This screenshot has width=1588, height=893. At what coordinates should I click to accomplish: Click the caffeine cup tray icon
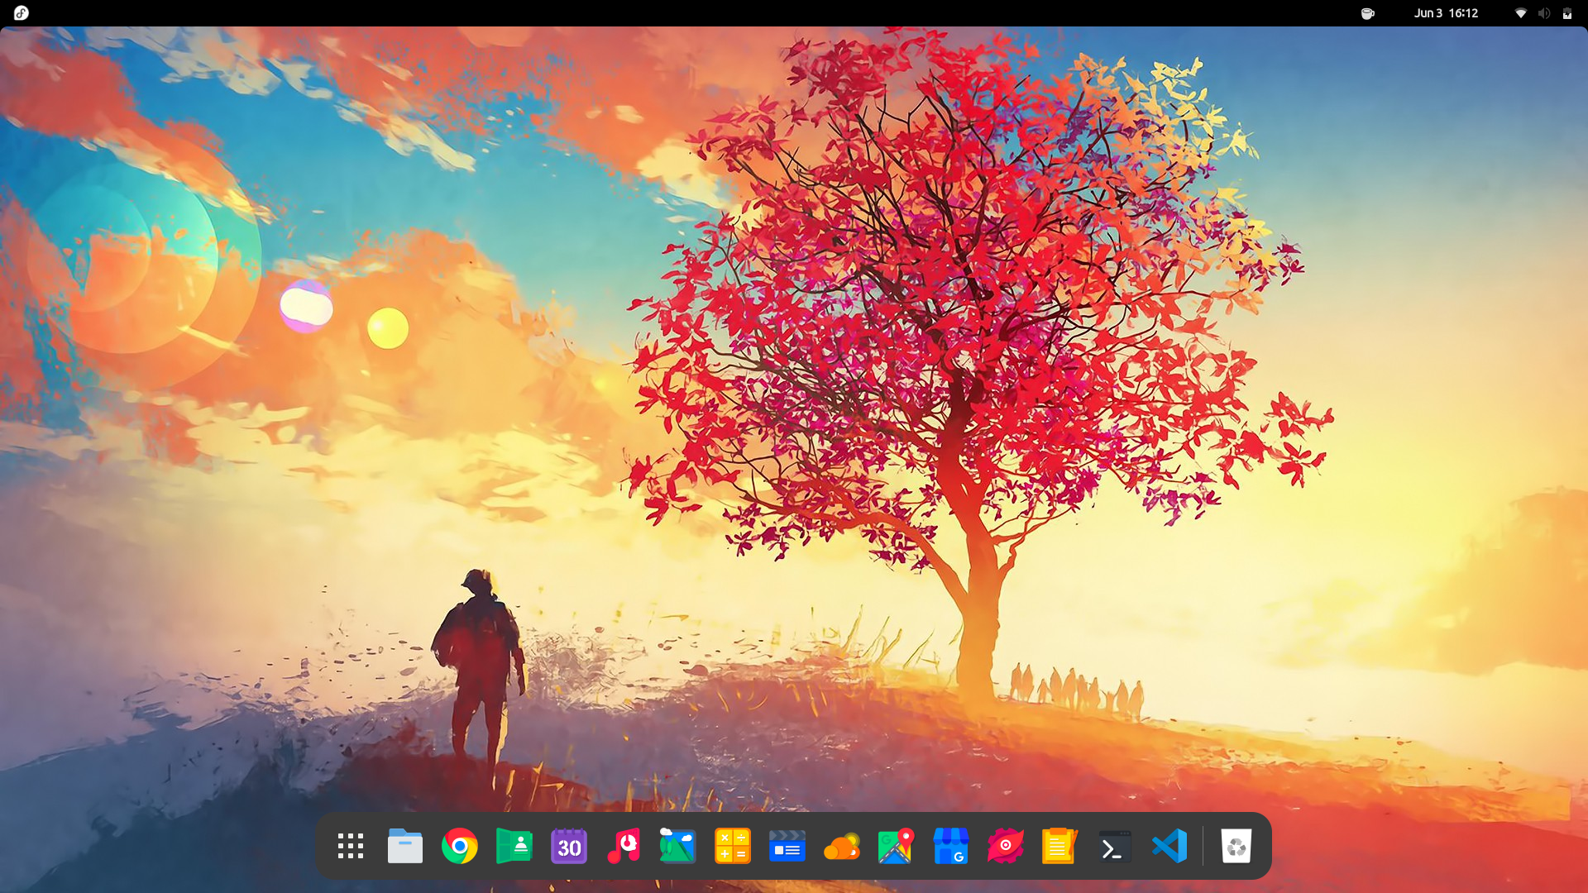pos(1368,13)
